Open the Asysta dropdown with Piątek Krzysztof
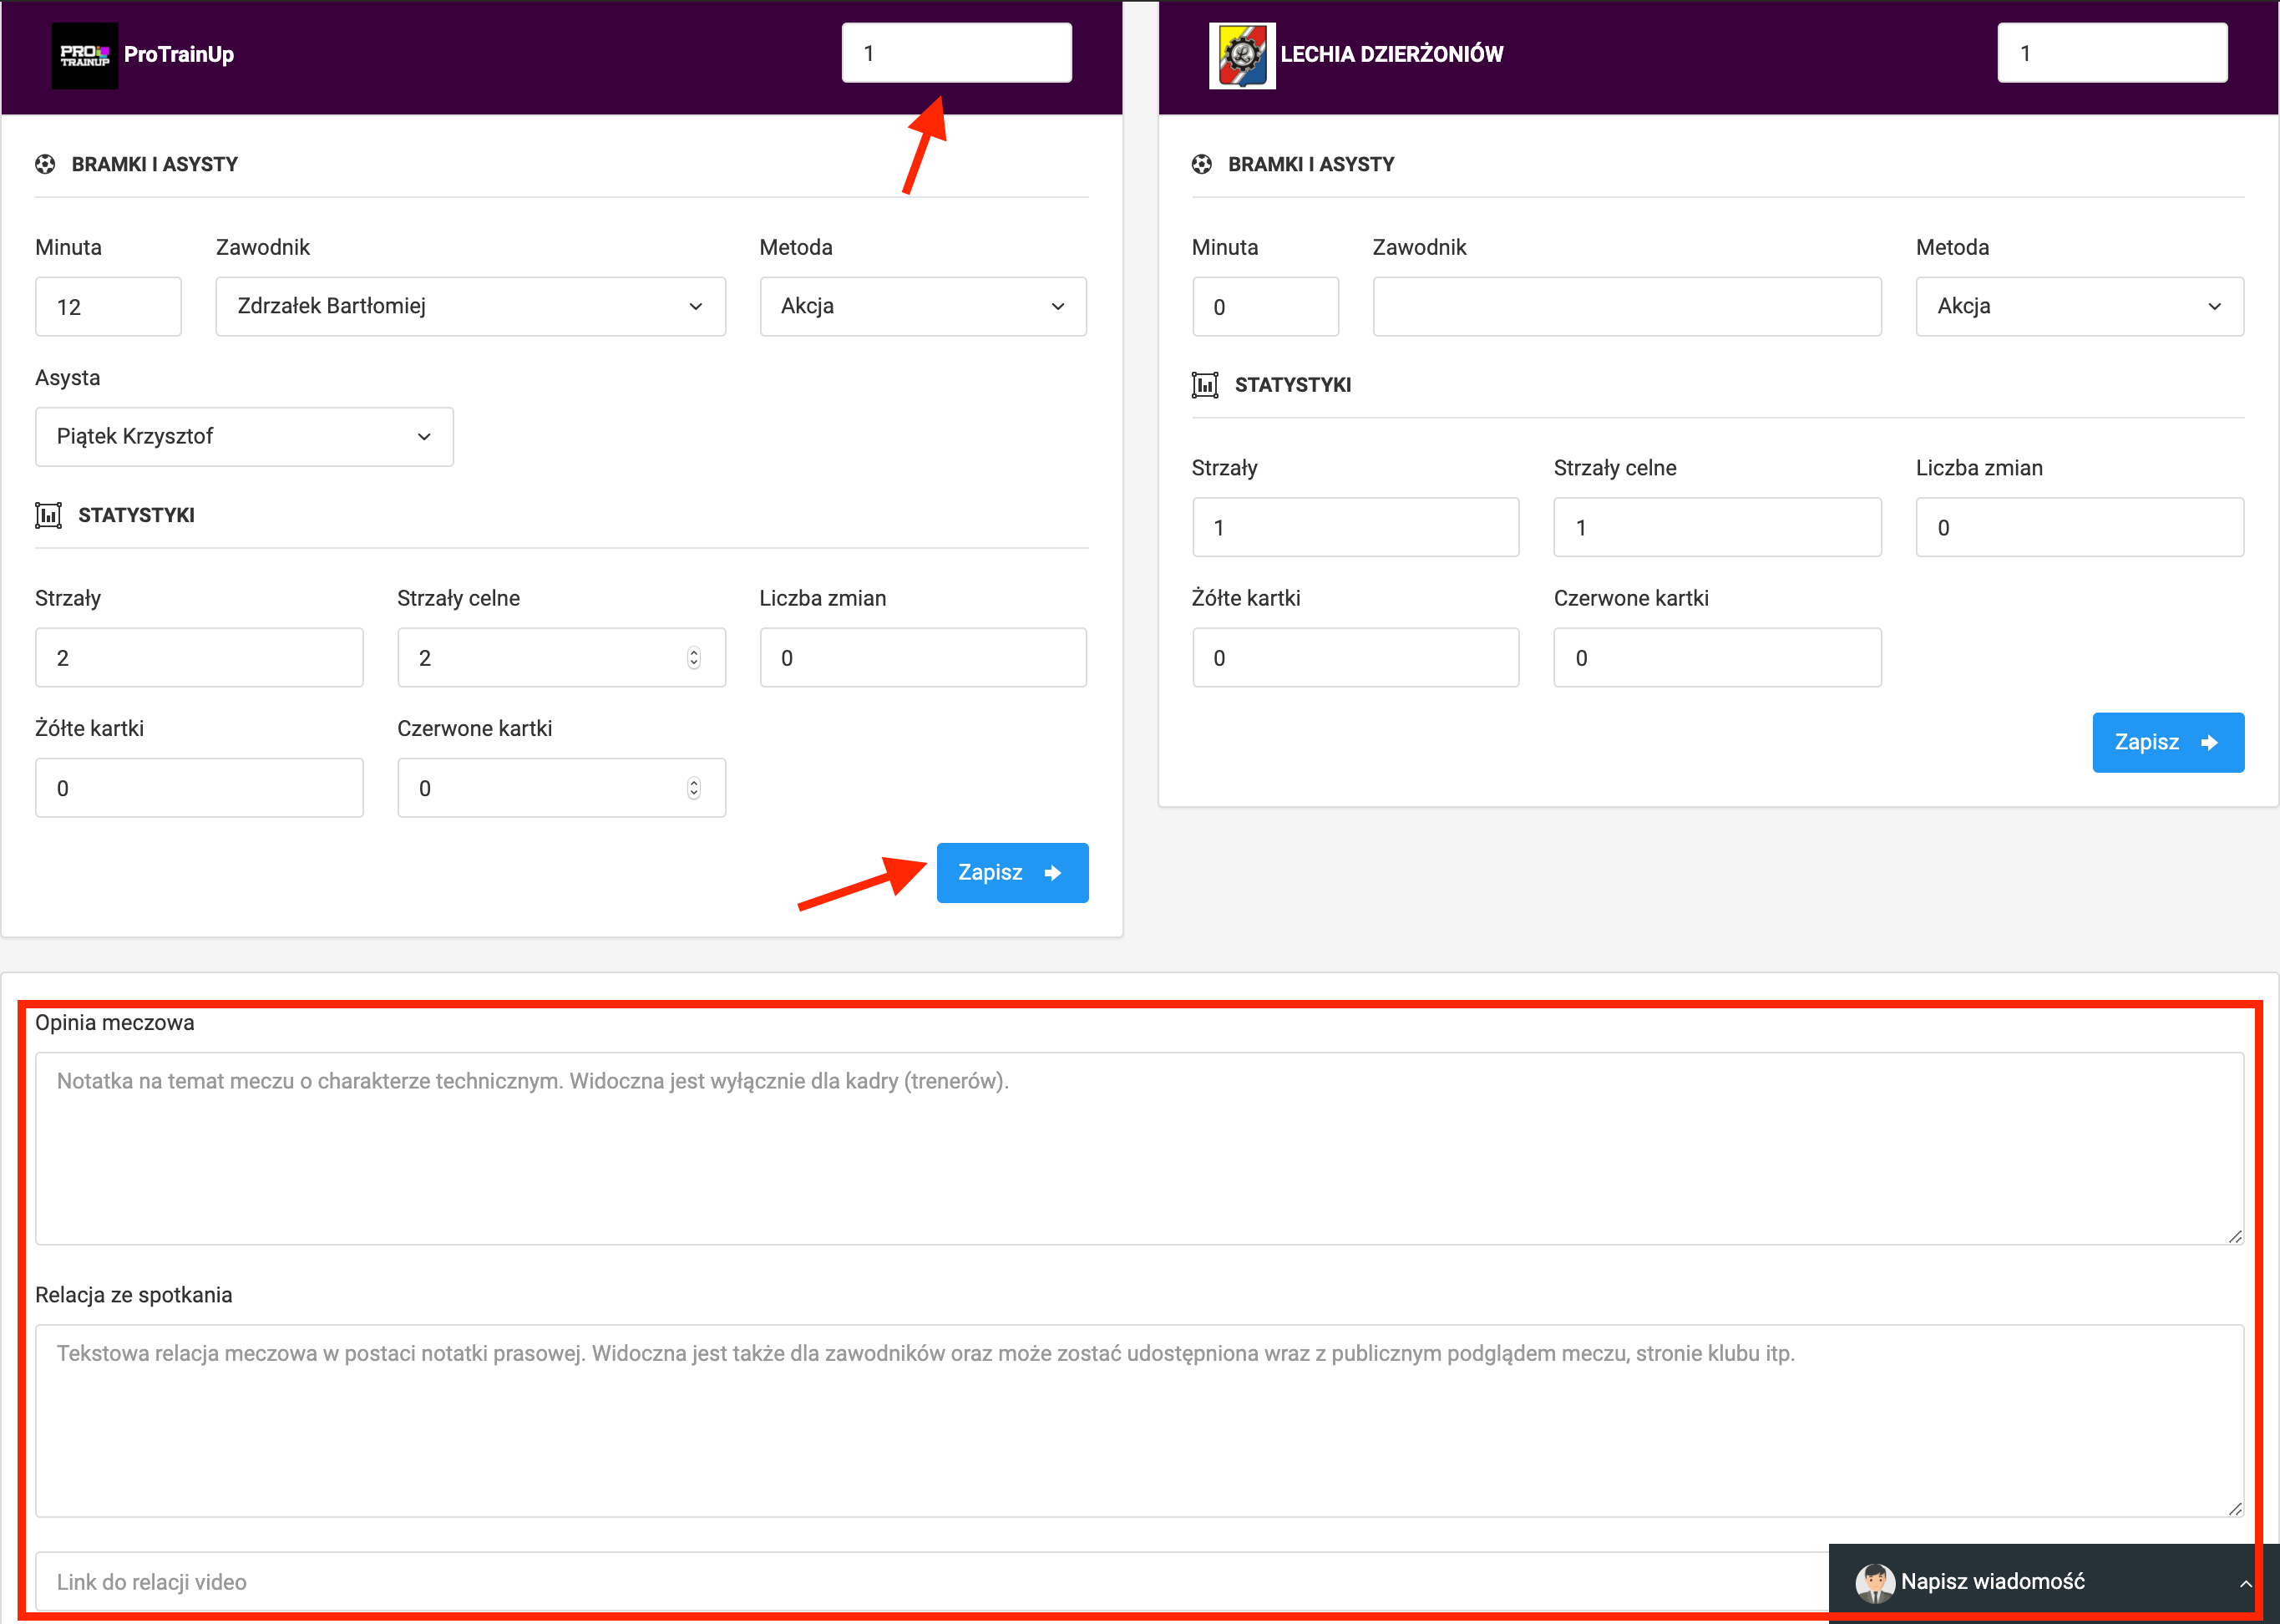 [244, 436]
